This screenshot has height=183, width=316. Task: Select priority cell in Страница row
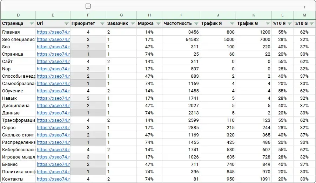pyautogui.click(x=88, y=54)
